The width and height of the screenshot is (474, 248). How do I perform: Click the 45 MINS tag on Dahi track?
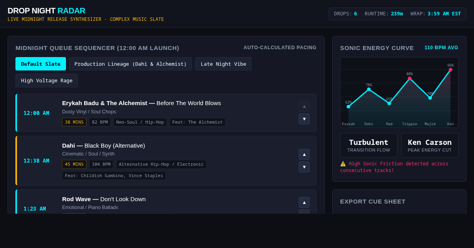coord(74,164)
